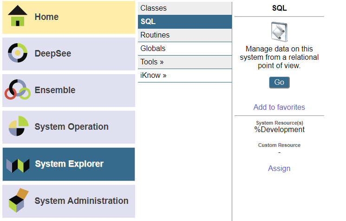Click the SQL scroll document icon
The width and height of the screenshot is (346, 221).
point(279,32)
